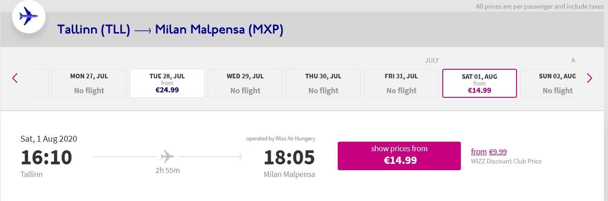Open the from €9.99 discount link

point(488,152)
